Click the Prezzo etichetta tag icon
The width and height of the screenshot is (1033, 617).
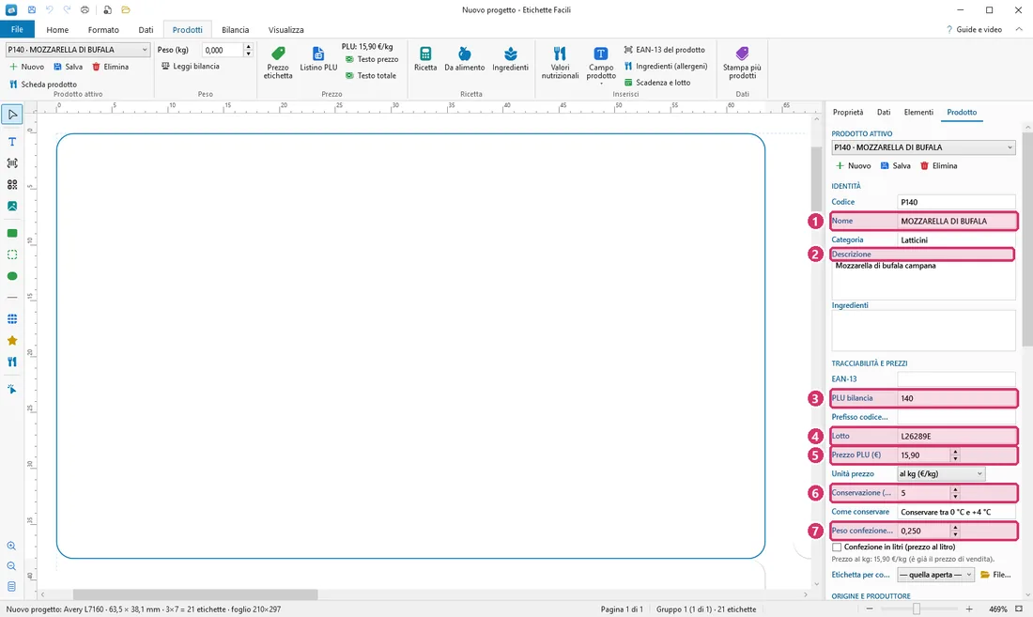pyautogui.click(x=278, y=54)
